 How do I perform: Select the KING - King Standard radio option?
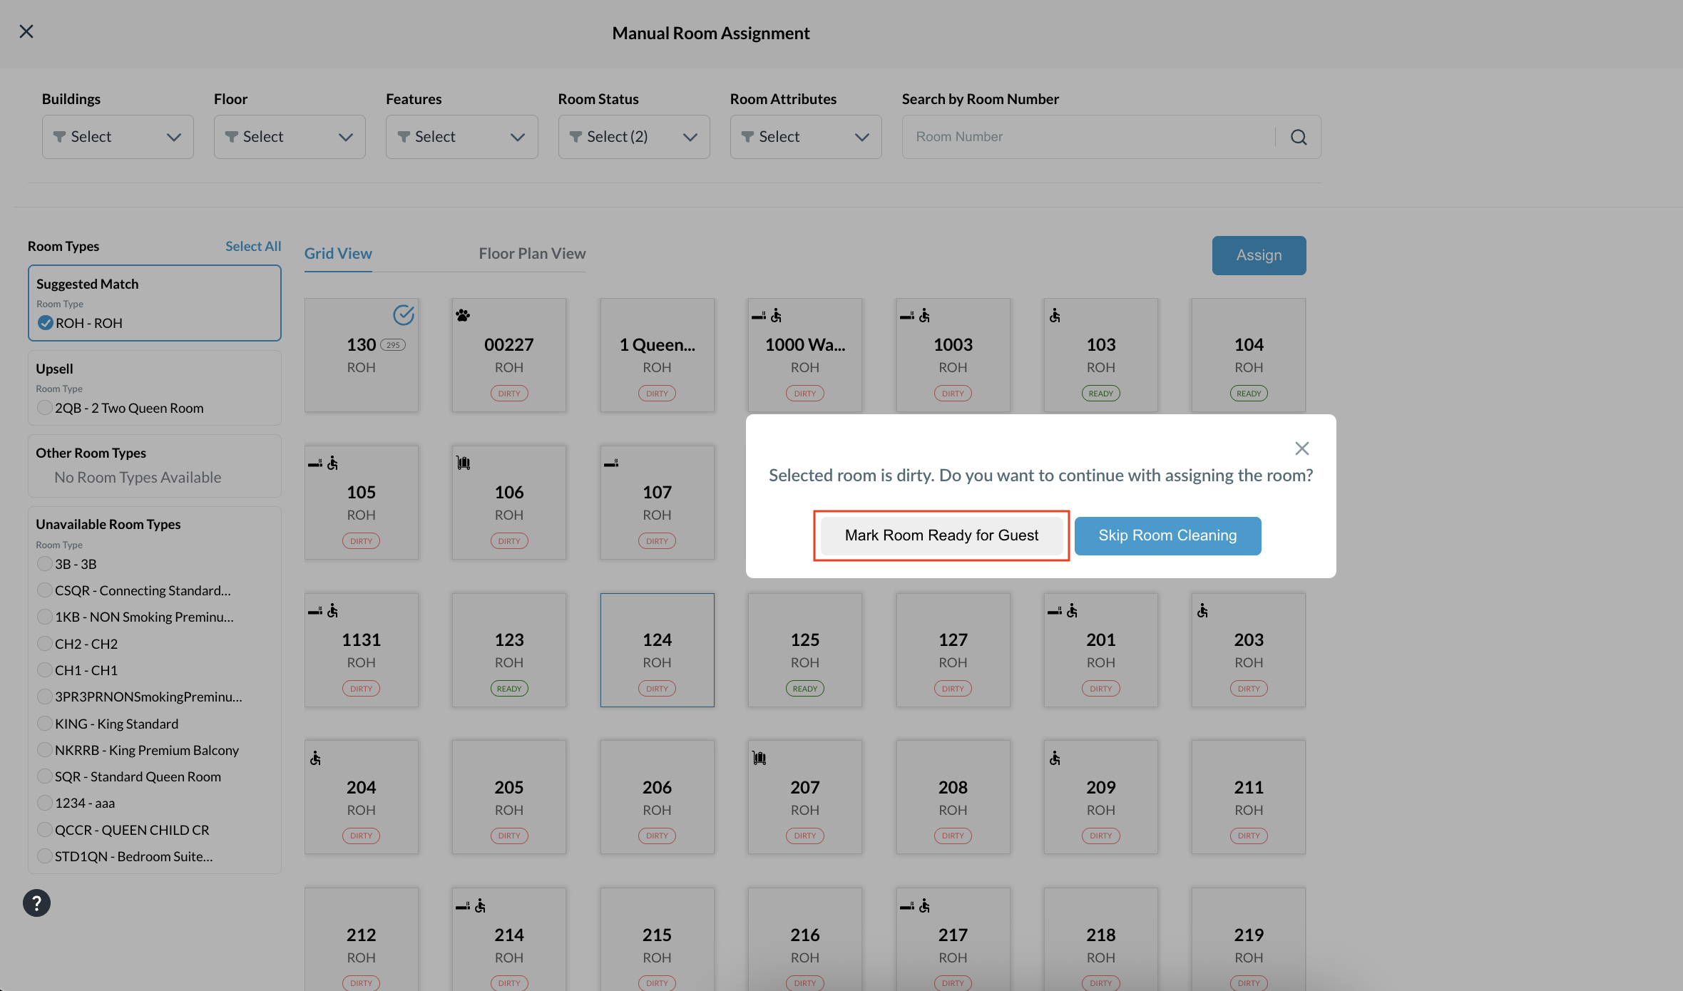(x=45, y=724)
